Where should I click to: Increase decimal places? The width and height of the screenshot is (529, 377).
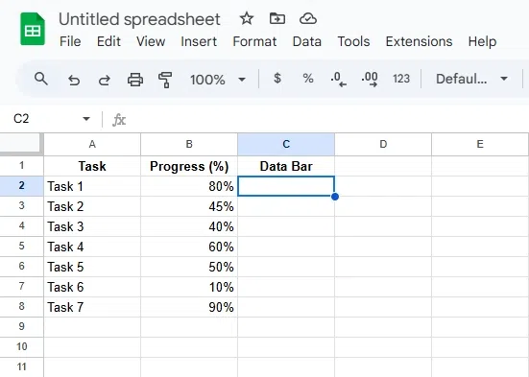[x=370, y=80]
